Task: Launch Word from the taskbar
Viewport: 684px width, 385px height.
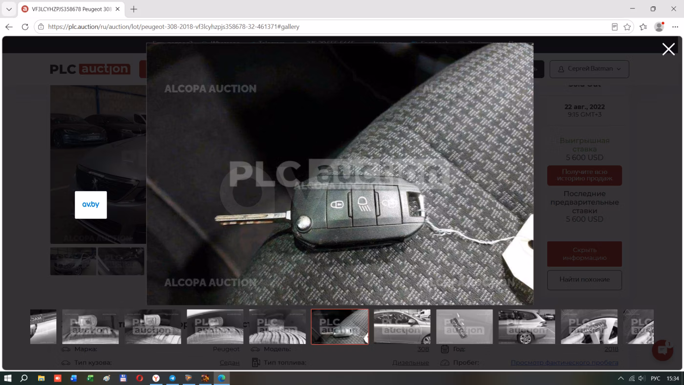Action: pos(74,378)
